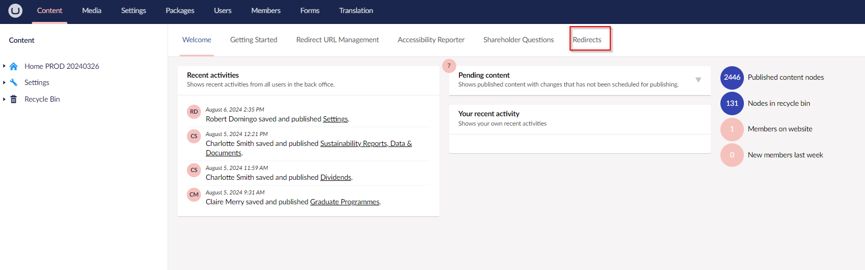Viewport: 865px width, 270px height.
Task: Click the Recycle Bin trash icon
Action: [x=14, y=99]
